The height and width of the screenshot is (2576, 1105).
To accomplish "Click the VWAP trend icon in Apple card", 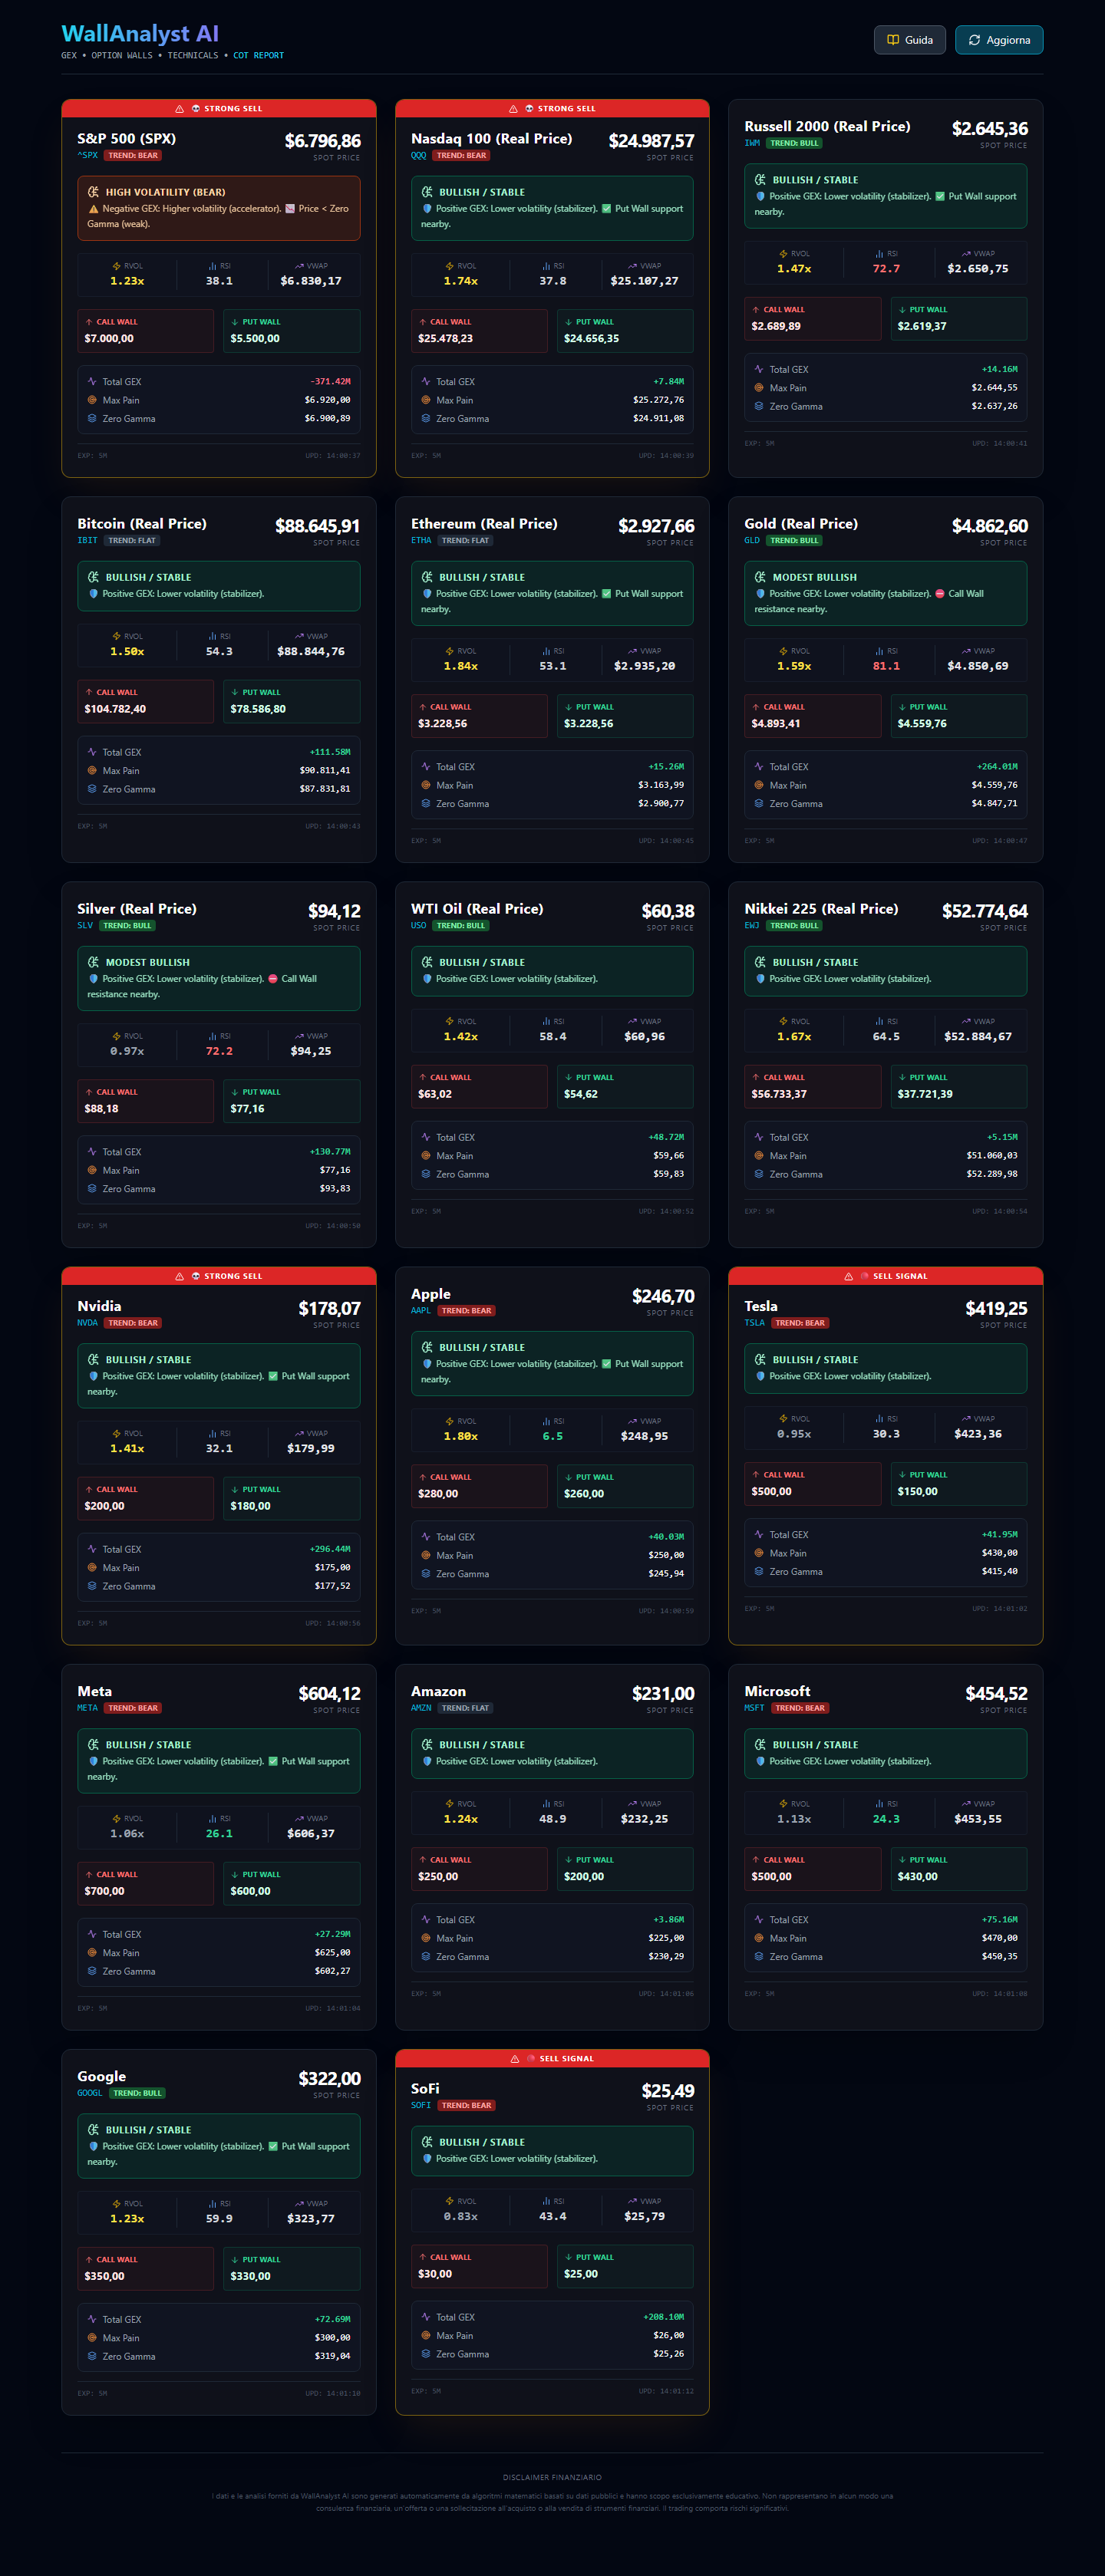I will click(632, 1421).
